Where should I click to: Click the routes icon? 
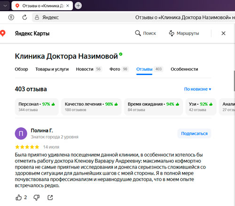[172, 33]
